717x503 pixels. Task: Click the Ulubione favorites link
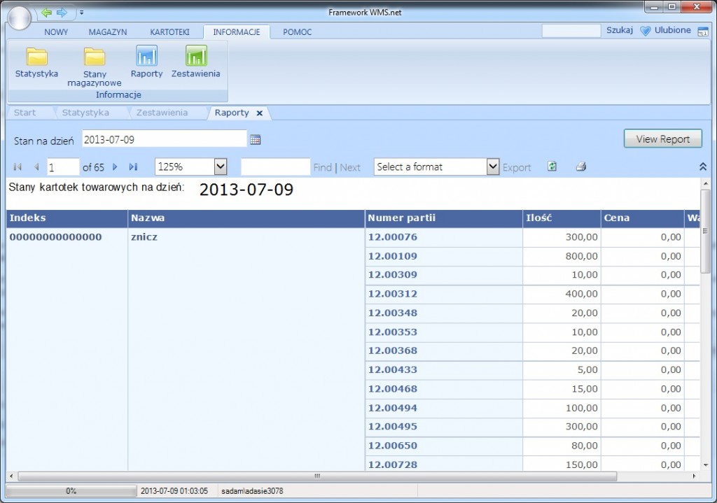coord(672,30)
